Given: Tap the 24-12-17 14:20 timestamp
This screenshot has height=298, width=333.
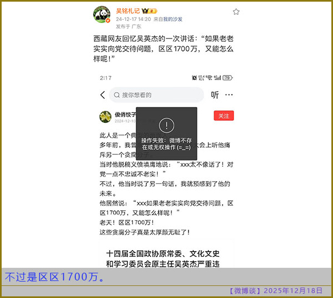Looking at the screenshot, I should pyautogui.click(x=133, y=19).
